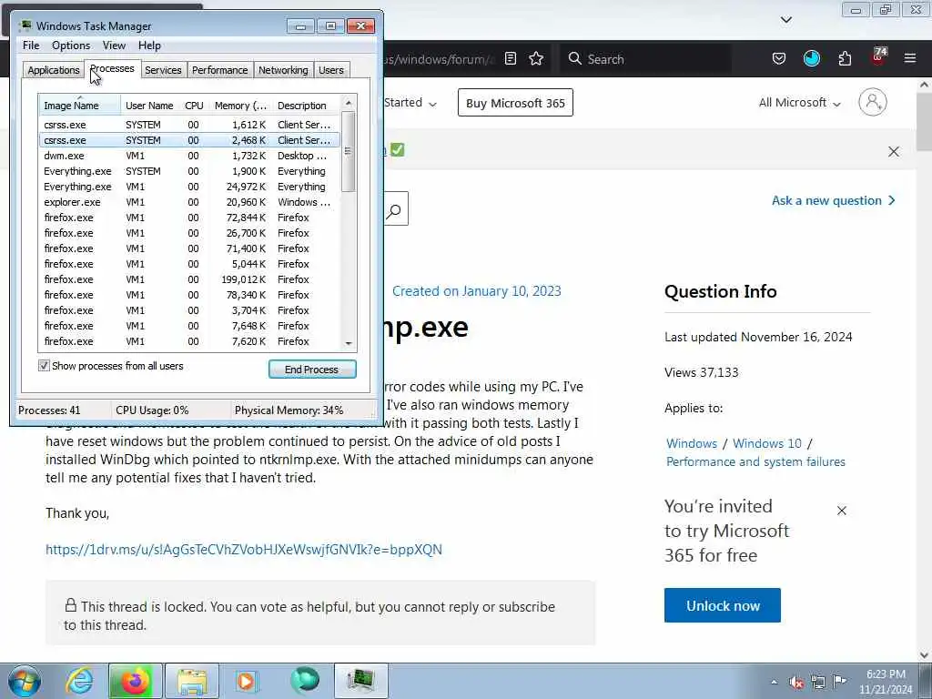Select Everything.exe row owned by SYSTEM
Image resolution: width=932 pixels, height=699 pixels.
[x=189, y=171]
